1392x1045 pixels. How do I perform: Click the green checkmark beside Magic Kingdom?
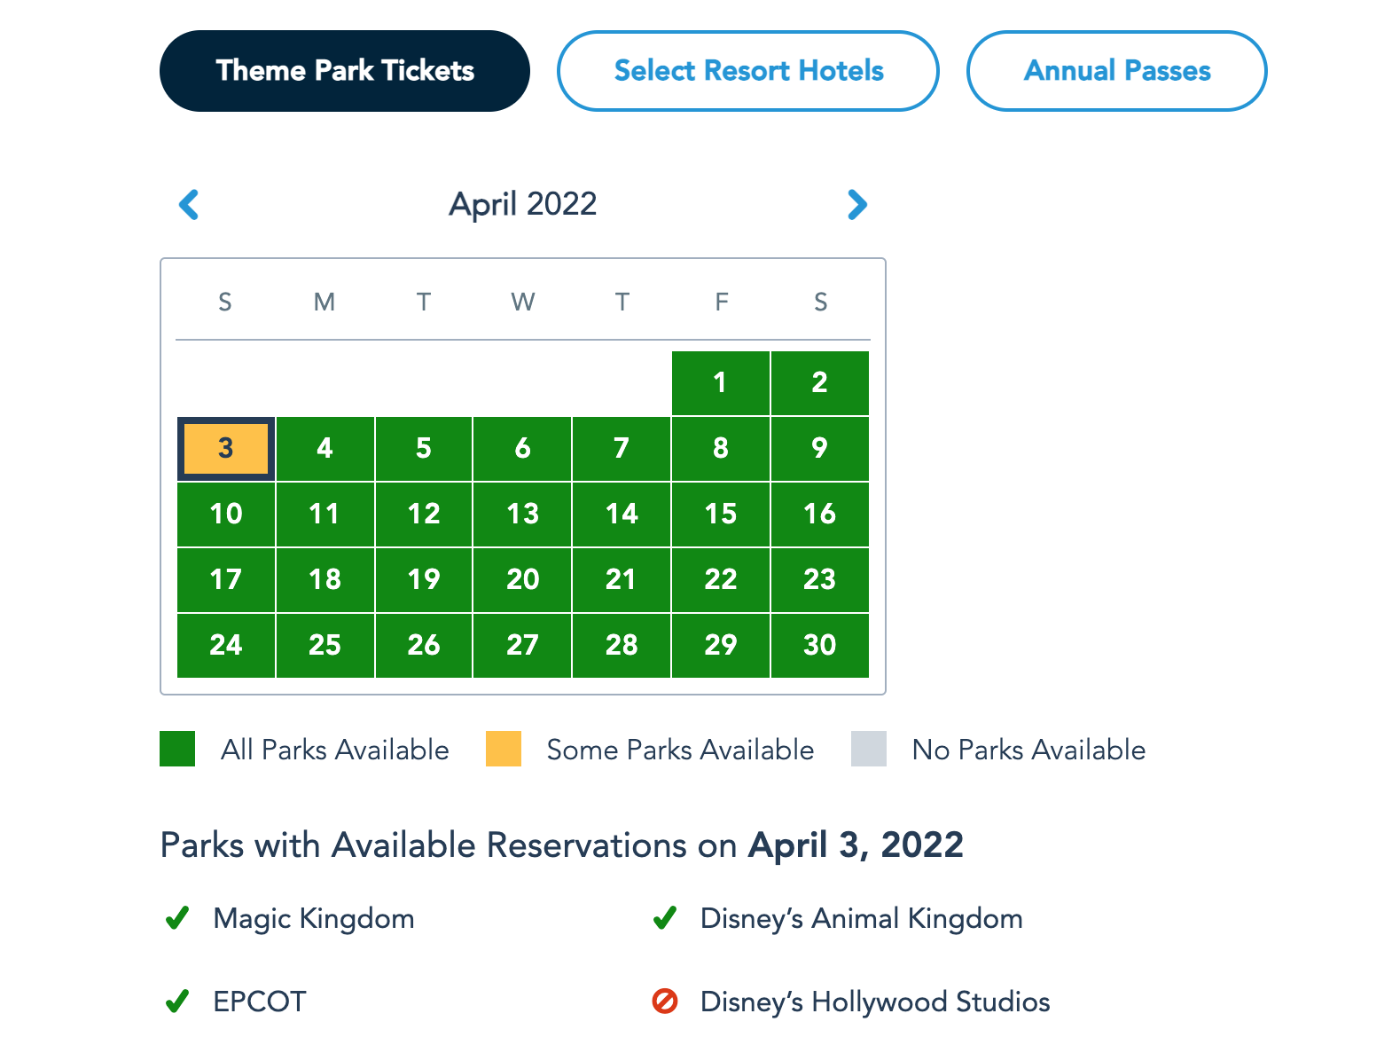pos(177,918)
